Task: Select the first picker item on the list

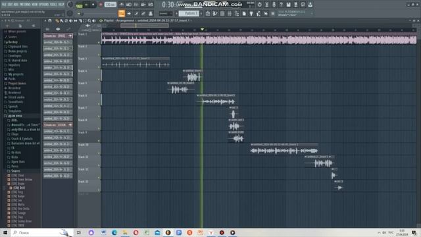Action: point(58,36)
